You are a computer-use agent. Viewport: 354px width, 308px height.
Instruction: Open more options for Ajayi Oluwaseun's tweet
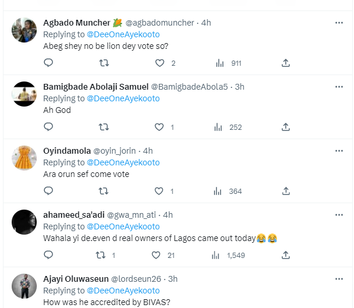(339, 279)
